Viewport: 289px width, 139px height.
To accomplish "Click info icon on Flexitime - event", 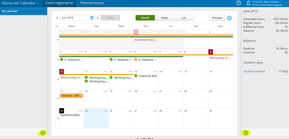I will pos(139,60).
